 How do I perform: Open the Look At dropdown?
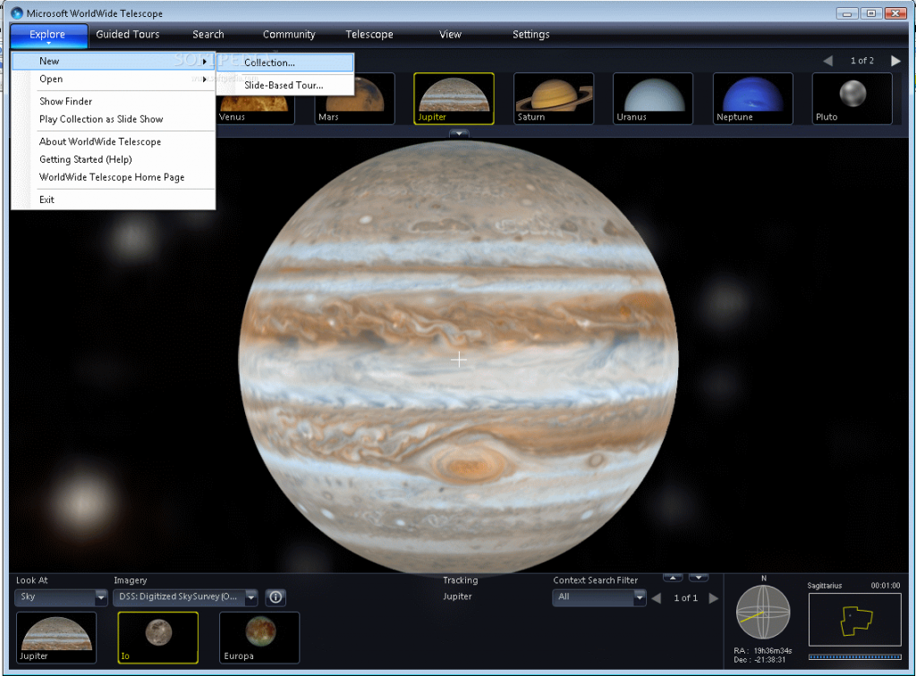61,597
